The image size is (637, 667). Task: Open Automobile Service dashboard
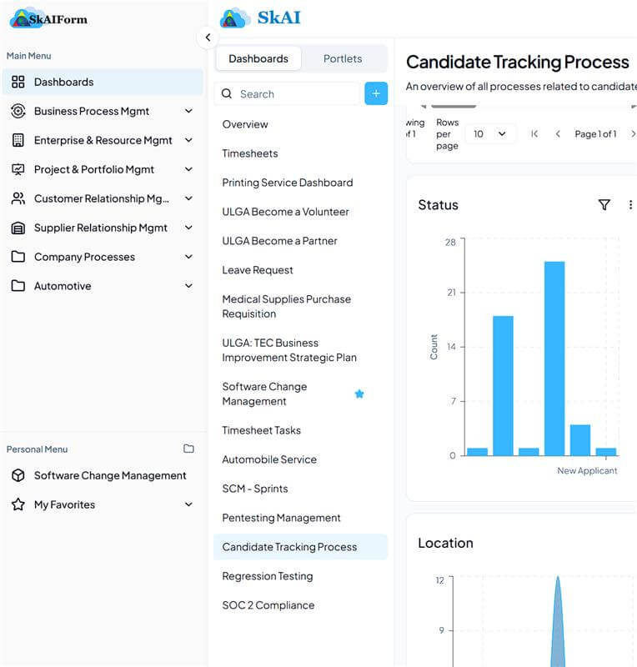(x=269, y=459)
